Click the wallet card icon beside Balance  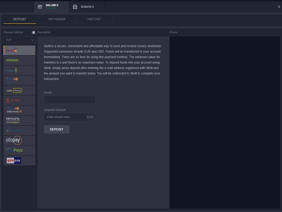pyautogui.click(x=40, y=7)
